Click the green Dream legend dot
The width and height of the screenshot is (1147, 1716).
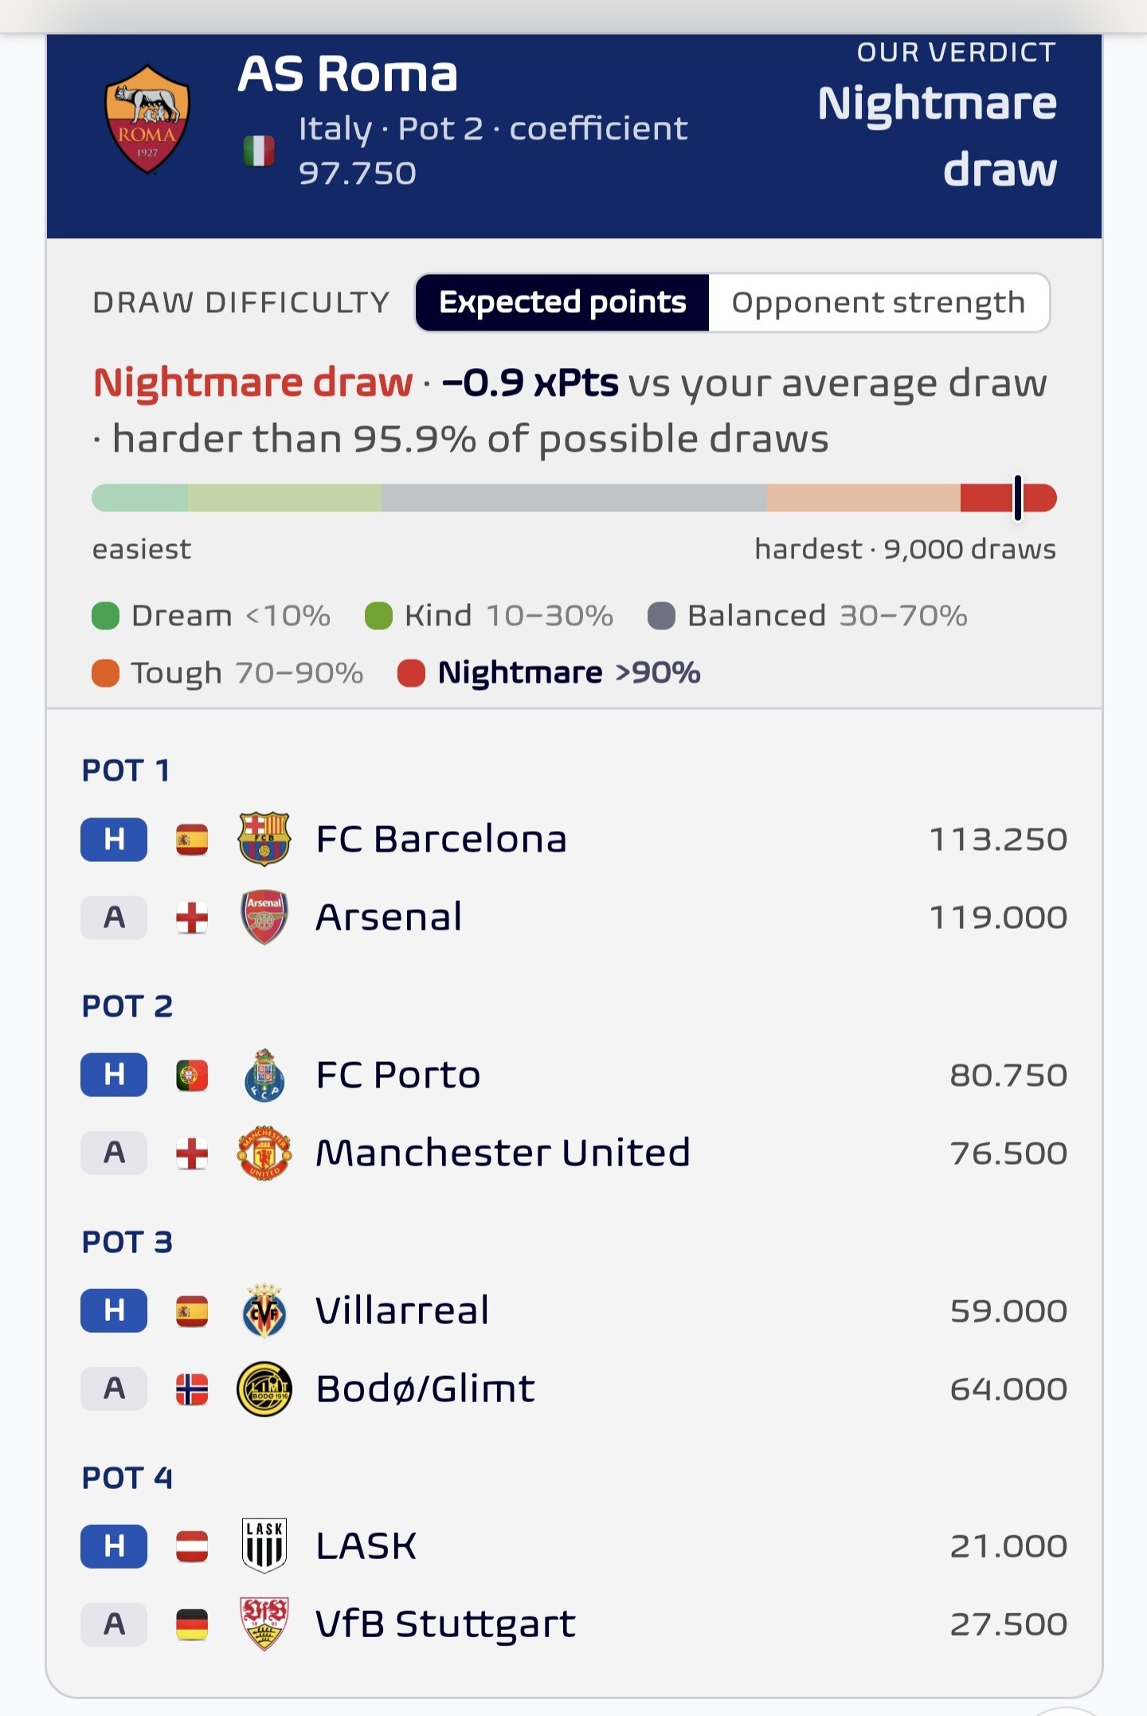coord(105,616)
